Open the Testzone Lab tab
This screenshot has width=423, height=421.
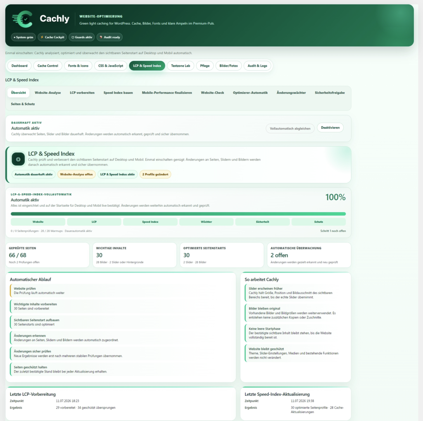181,66
